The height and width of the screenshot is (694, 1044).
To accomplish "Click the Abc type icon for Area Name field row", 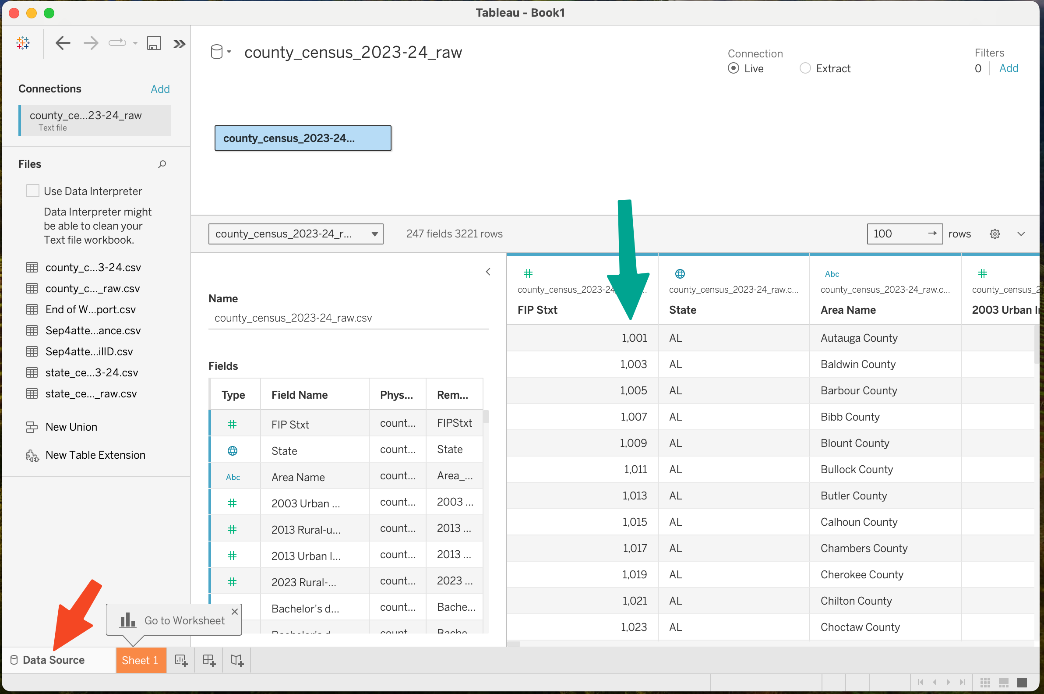I will (233, 477).
